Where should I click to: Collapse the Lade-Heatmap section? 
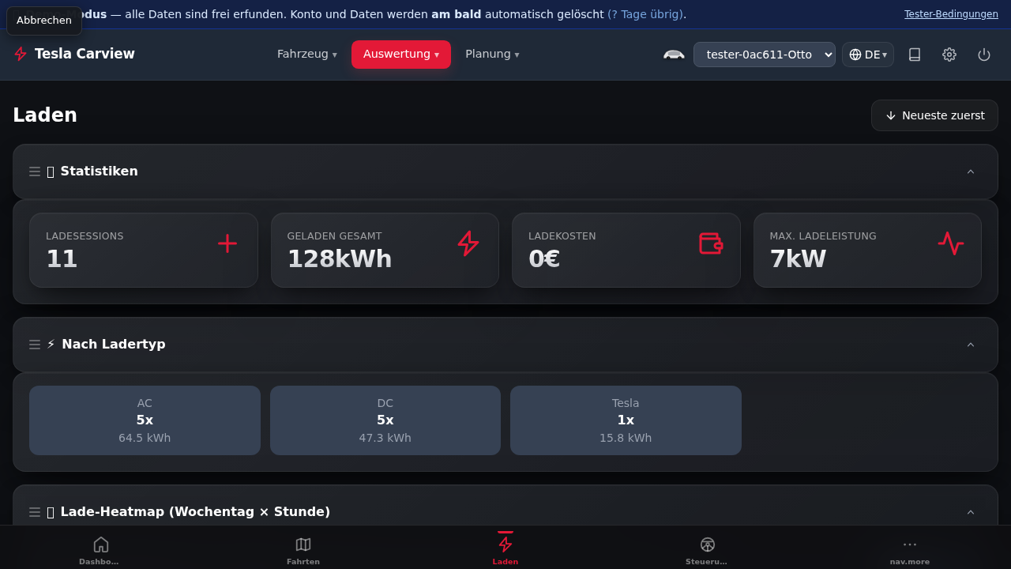click(971, 512)
